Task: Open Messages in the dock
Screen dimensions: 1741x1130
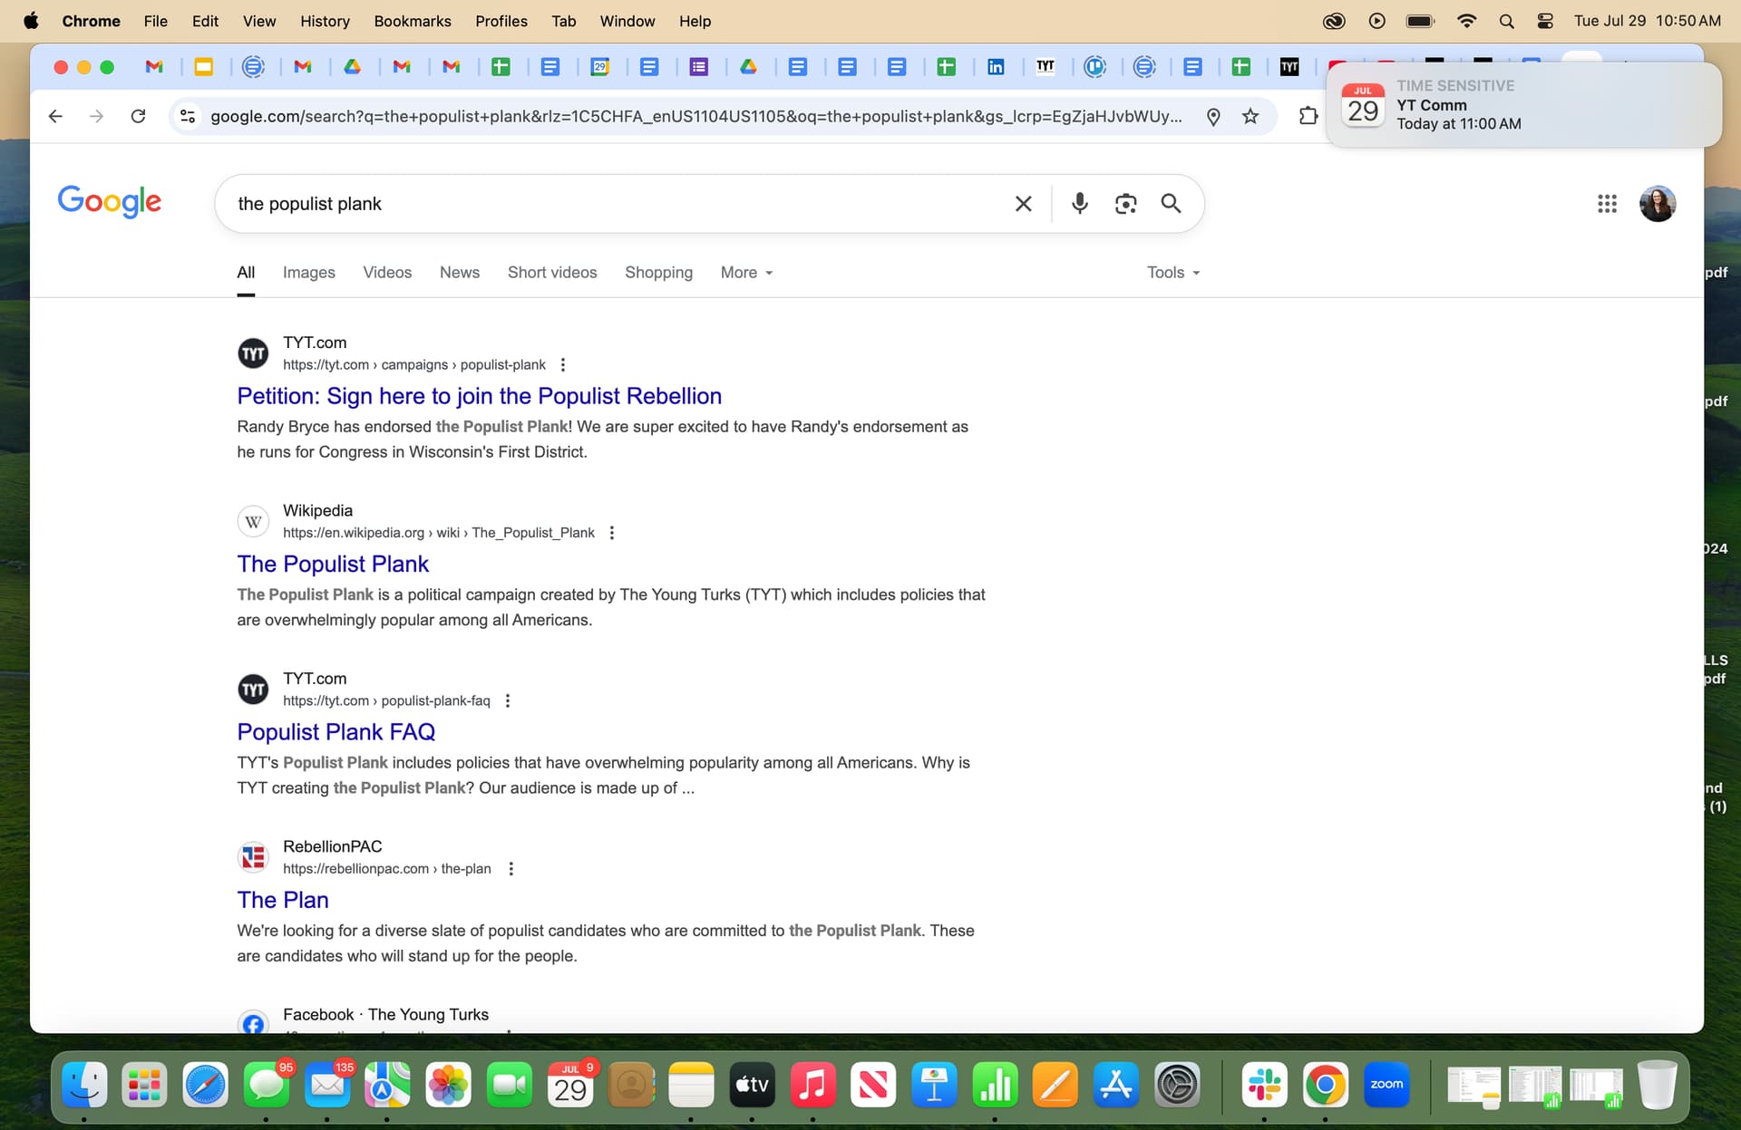Action: [x=267, y=1085]
